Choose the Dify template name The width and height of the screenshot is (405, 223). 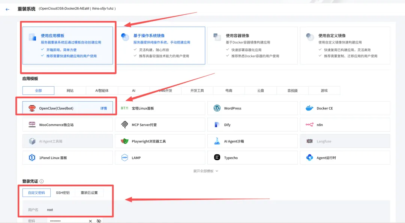pos(227,125)
